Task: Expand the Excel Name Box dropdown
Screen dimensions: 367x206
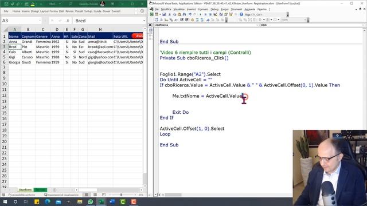Action: tap(40, 21)
